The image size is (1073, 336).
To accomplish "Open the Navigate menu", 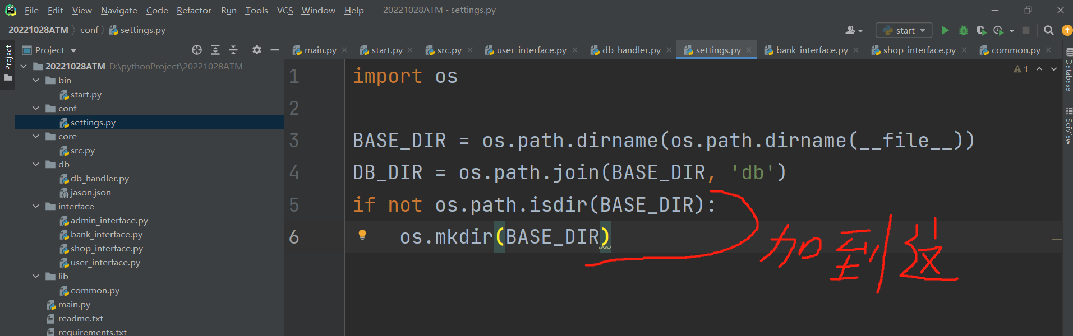I will (x=119, y=10).
